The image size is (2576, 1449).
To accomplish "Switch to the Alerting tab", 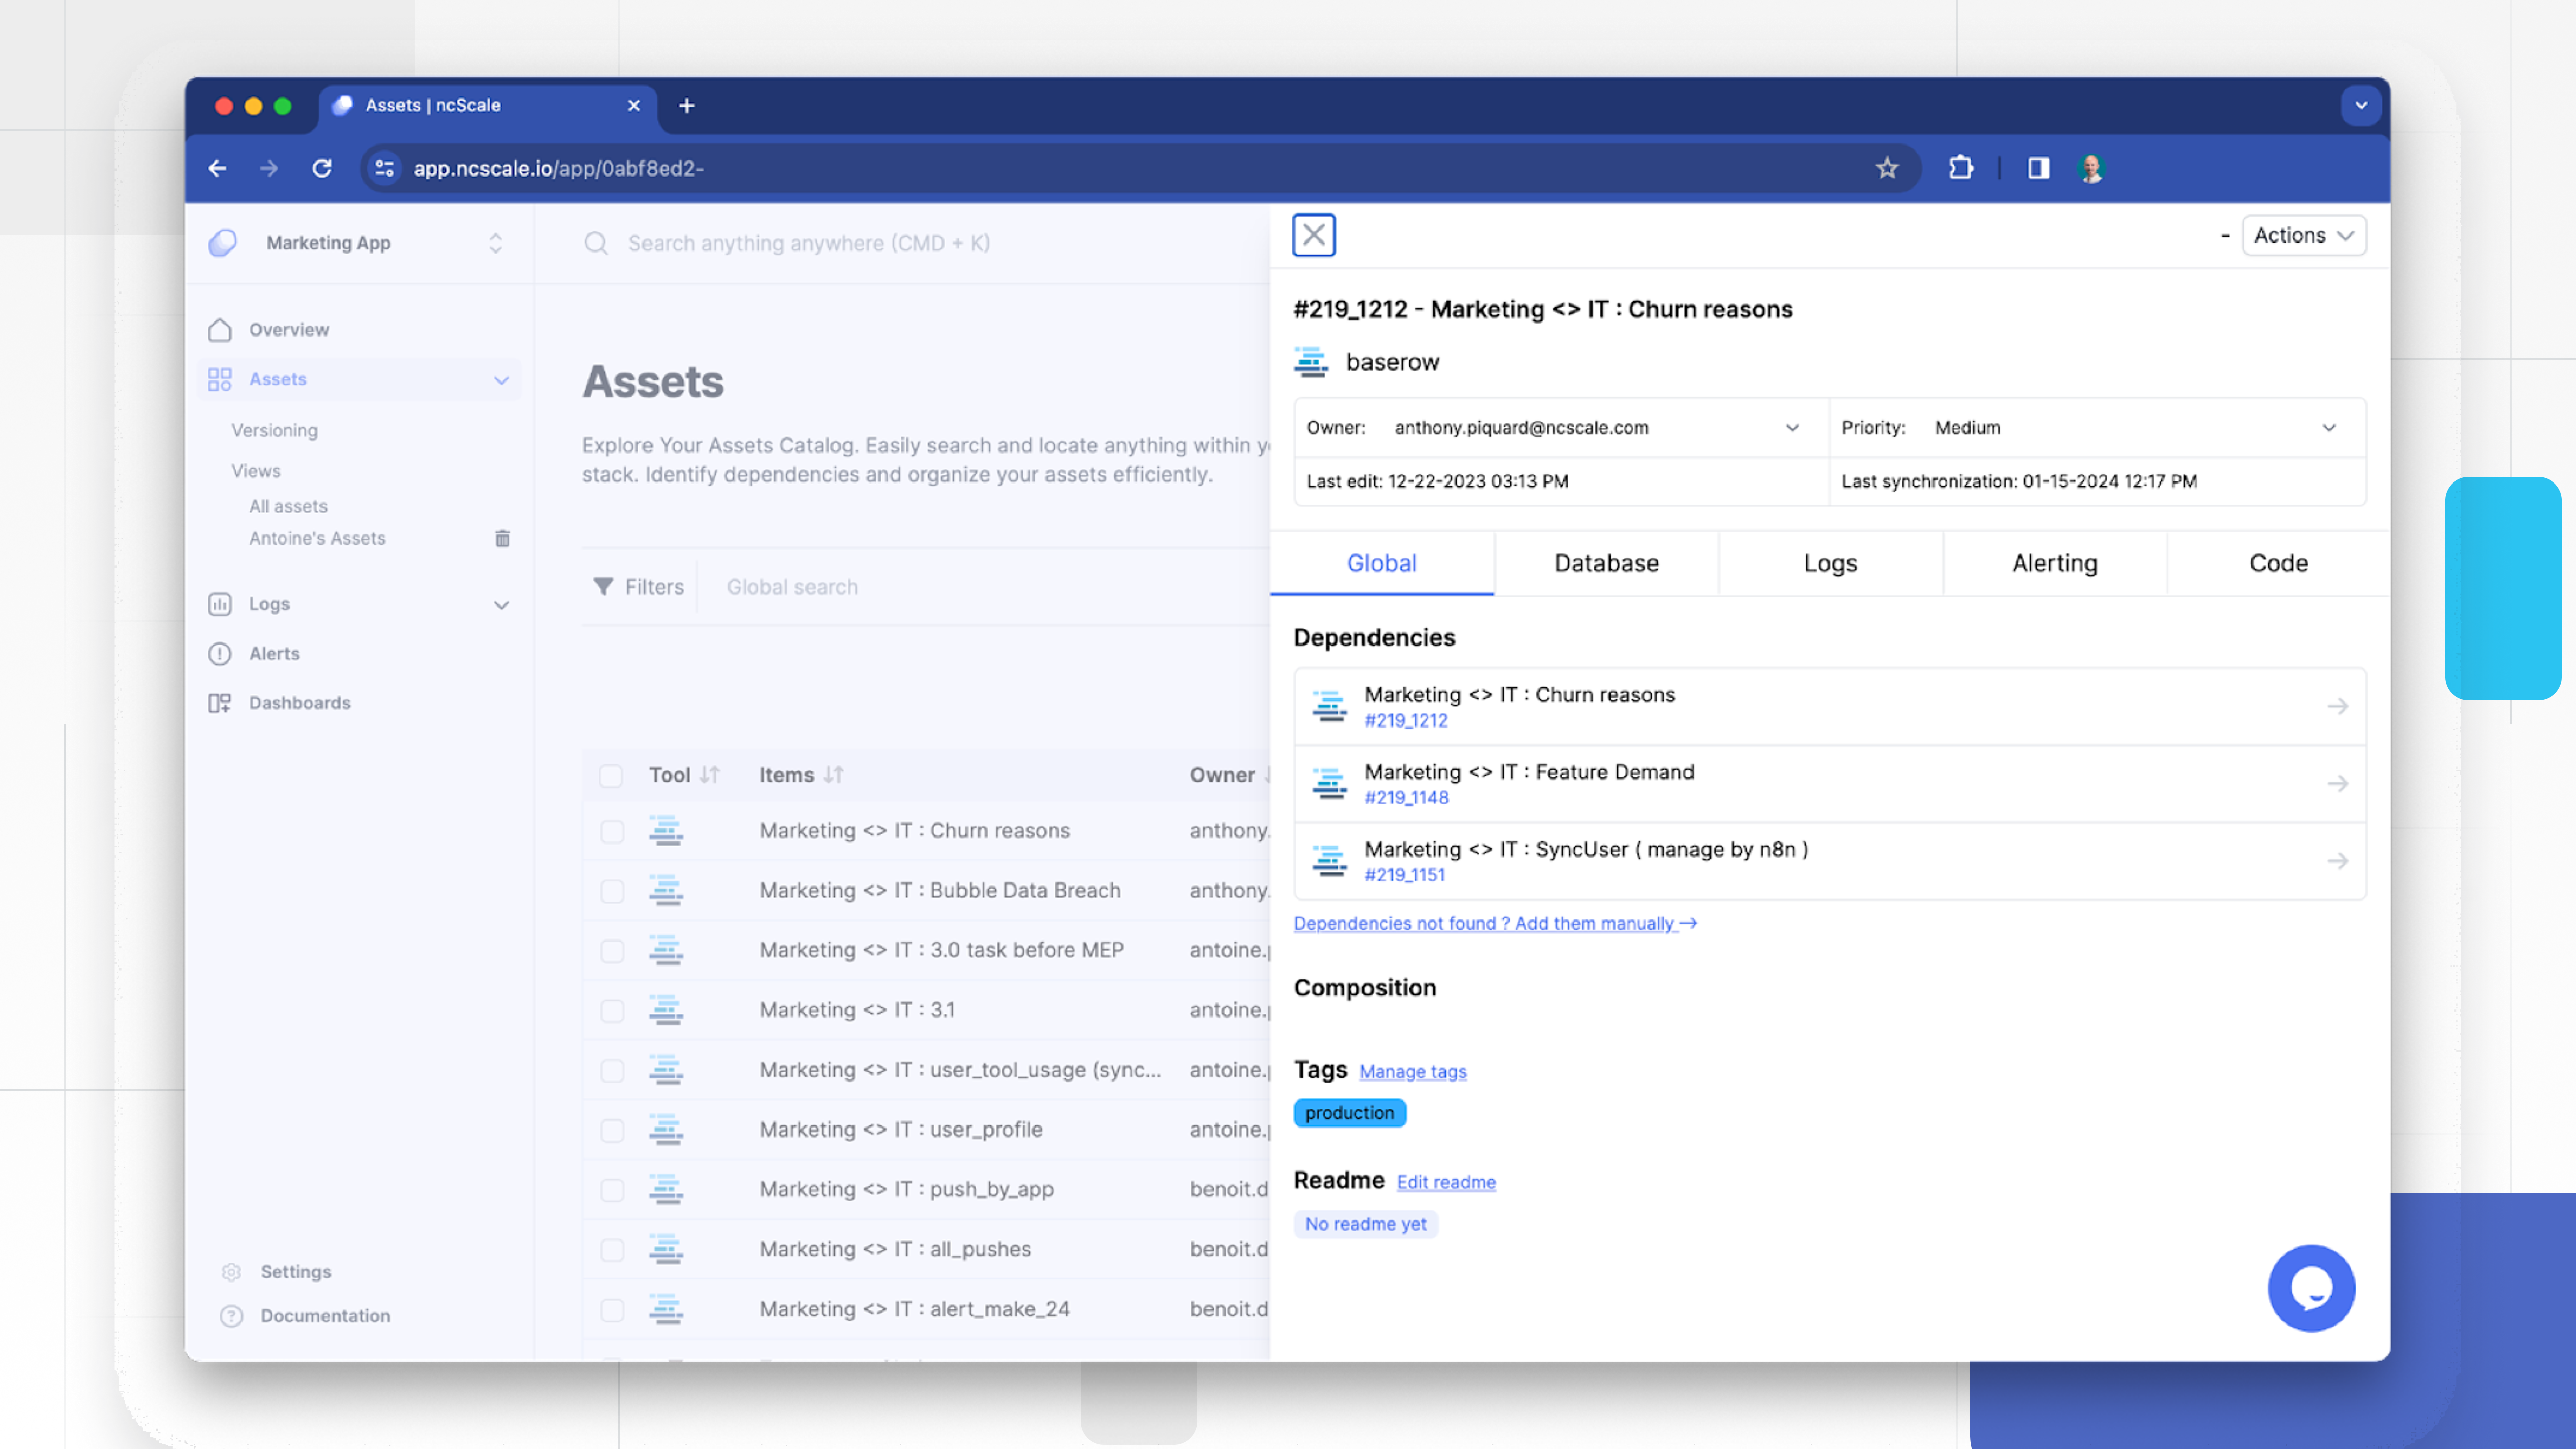I will [2054, 563].
